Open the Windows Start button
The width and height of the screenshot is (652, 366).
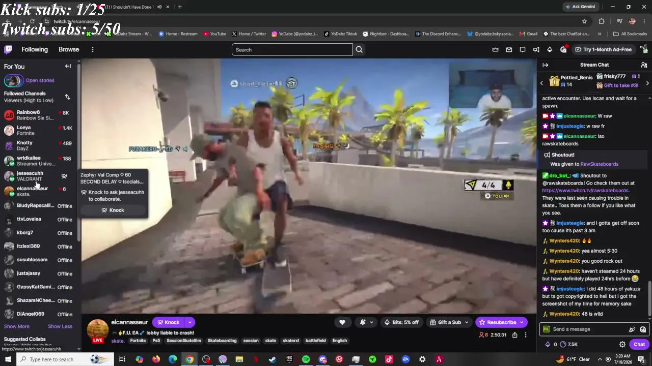[x=8, y=359]
